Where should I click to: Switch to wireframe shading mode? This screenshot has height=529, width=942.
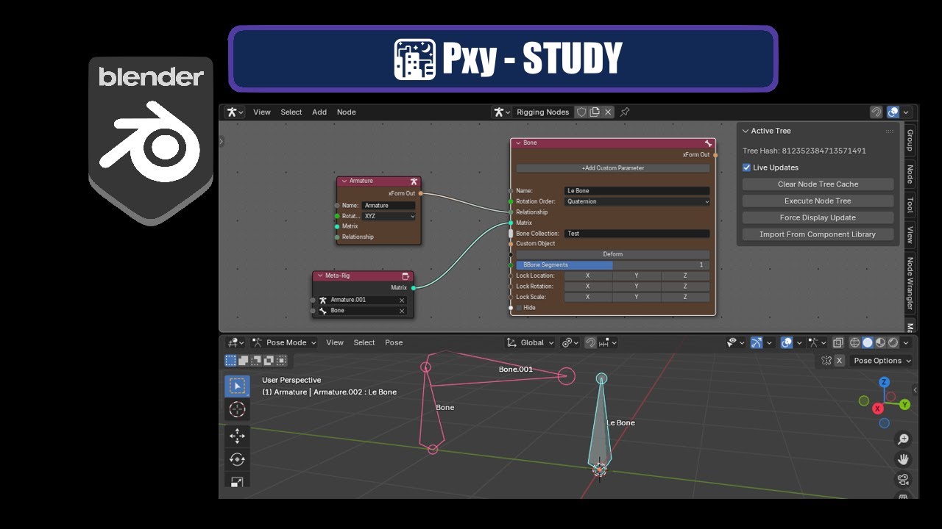(x=855, y=342)
